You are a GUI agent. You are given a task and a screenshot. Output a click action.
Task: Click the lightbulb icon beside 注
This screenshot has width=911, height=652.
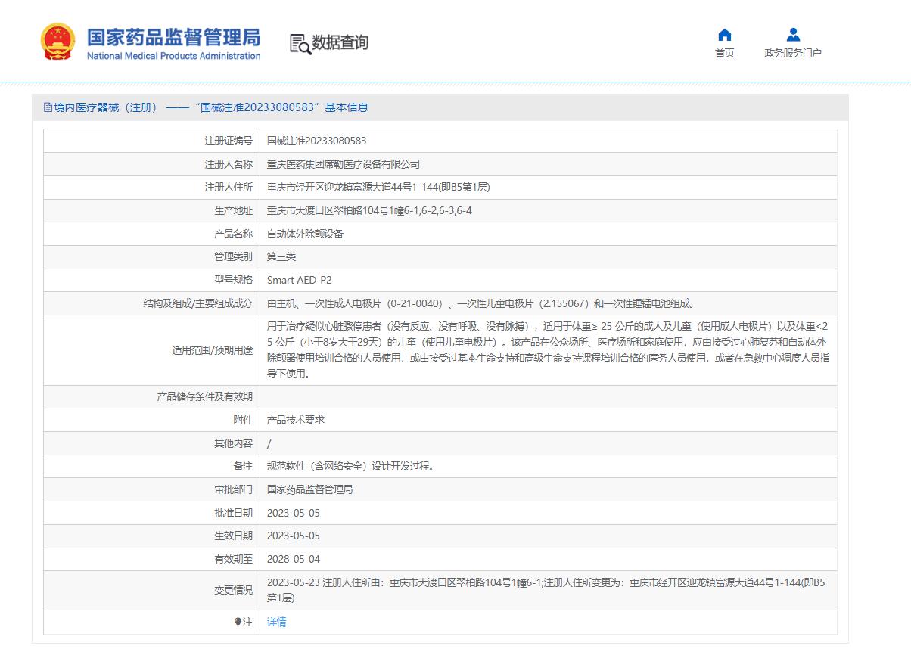point(238,622)
